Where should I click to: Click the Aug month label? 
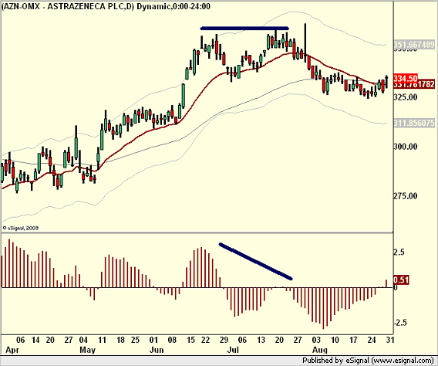click(x=319, y=350)
